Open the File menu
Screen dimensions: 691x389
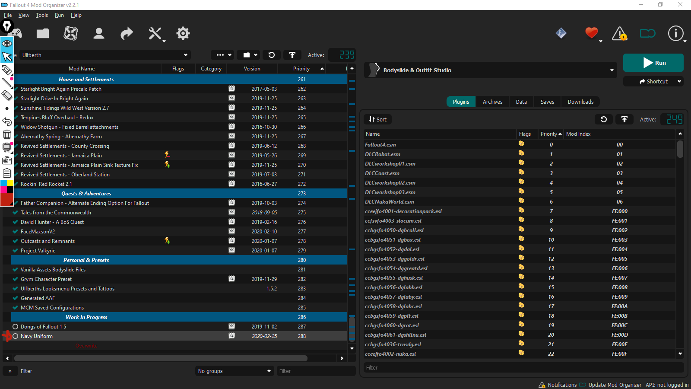(8, 15)
